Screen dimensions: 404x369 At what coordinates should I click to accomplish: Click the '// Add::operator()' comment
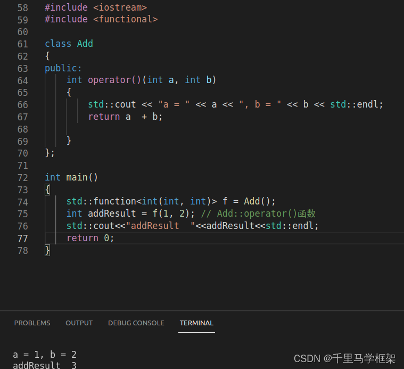258,214
